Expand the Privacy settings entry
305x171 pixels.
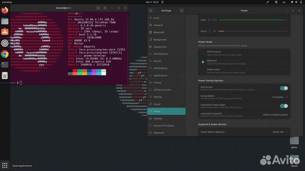pos(166,83)
